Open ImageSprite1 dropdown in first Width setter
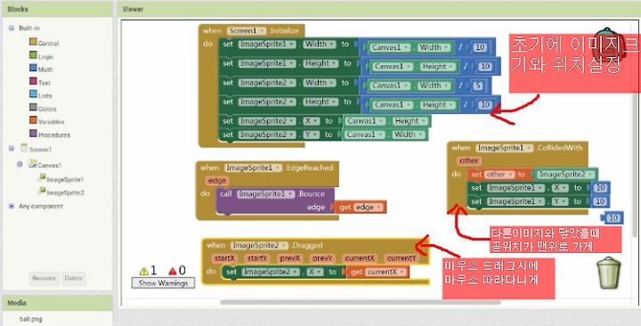This screenshot has width=641, height=326. coord(267,44)
